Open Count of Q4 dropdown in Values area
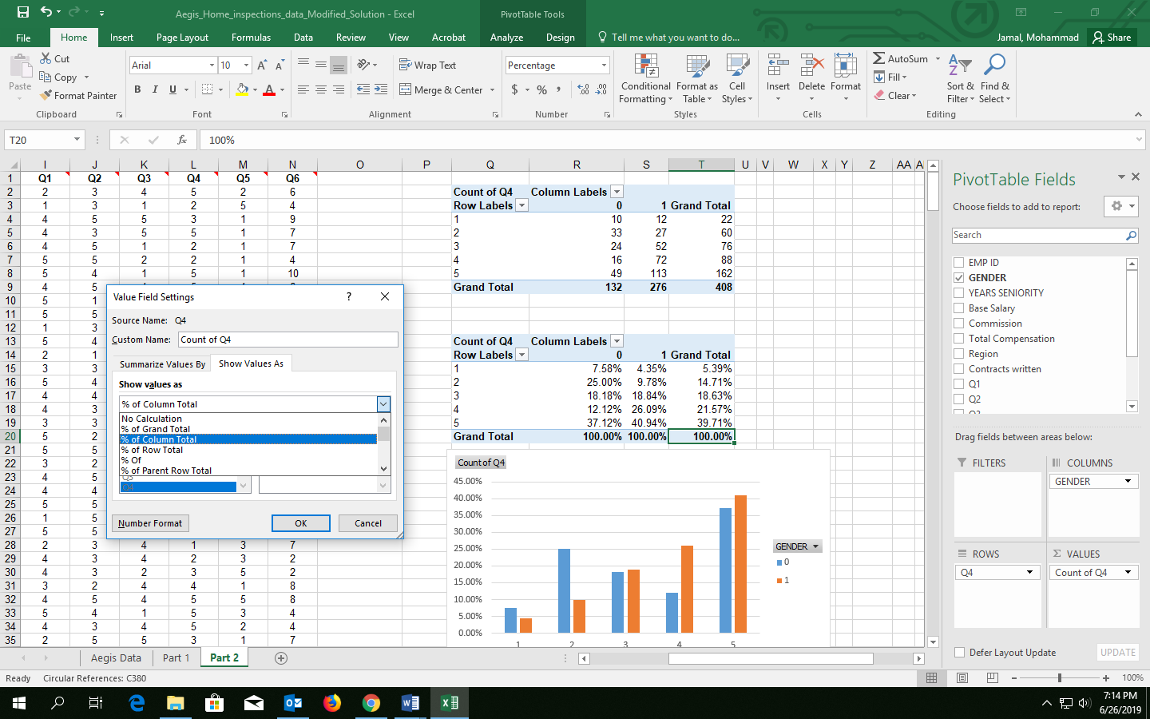This screenshot has height=719, width=1150. click(1128, 572)
